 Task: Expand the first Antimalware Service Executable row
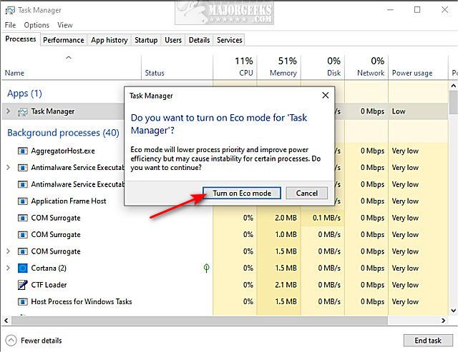(x=8, y=168)
